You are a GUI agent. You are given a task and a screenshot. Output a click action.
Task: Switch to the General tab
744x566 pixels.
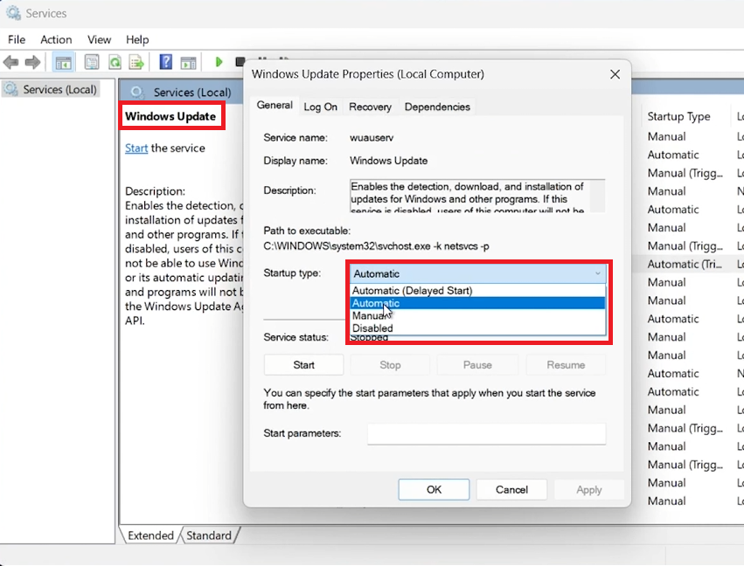[x=275, y=105]
